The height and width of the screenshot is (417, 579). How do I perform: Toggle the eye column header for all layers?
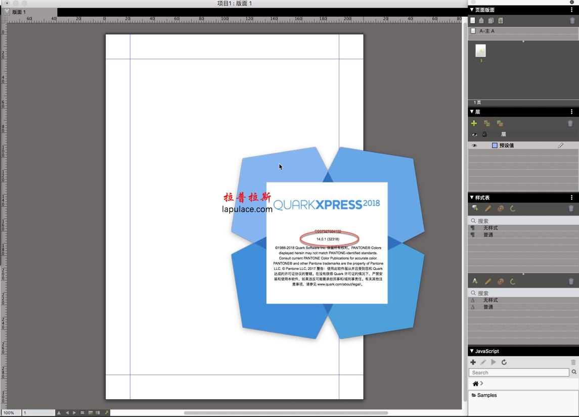click(x=474, y=134)
